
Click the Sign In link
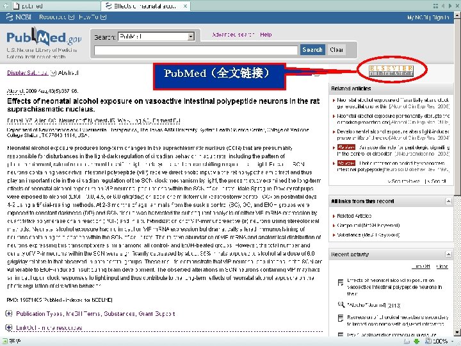click(441, 18)
